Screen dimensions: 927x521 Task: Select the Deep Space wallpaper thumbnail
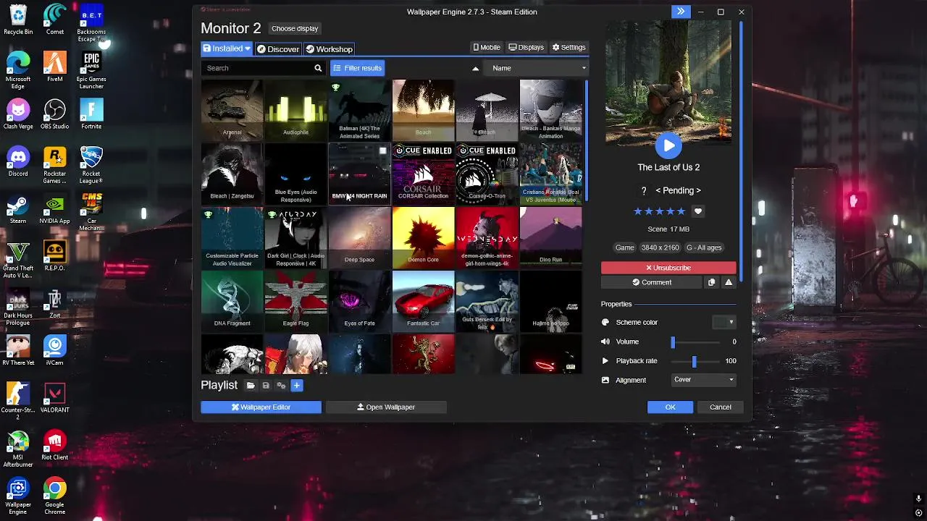pyautogui.click(x=359, y=237)
